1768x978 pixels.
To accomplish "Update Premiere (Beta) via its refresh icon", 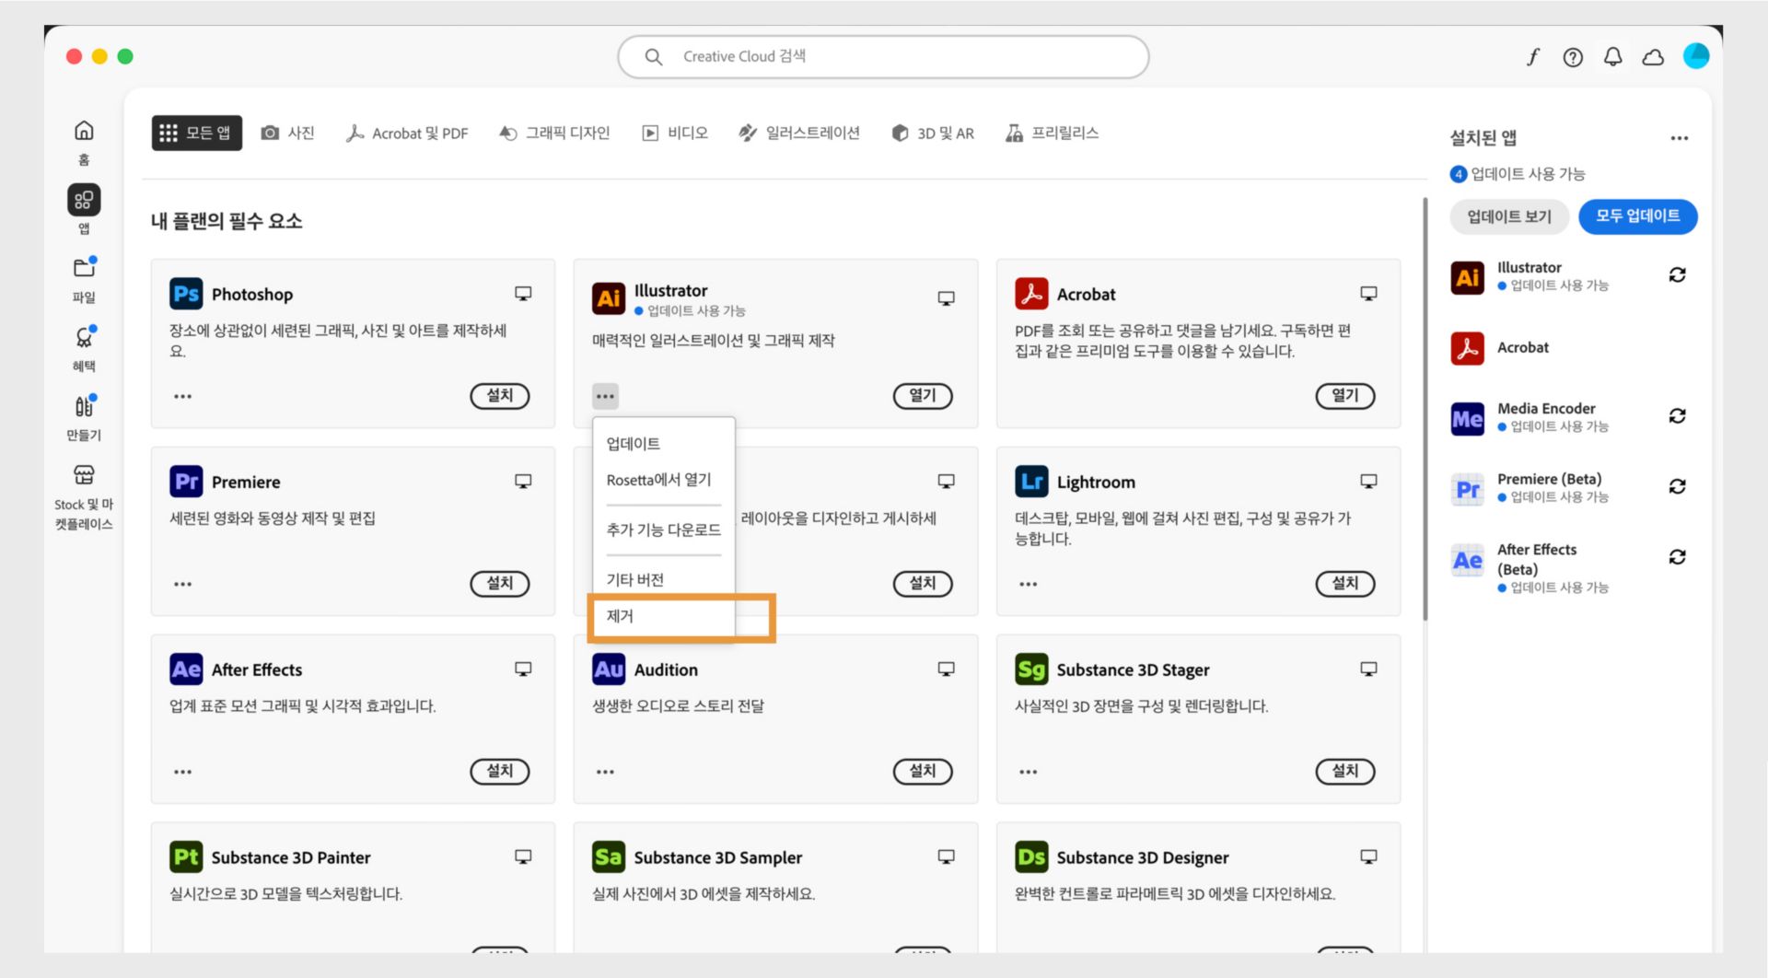I will click(1677, 486).
